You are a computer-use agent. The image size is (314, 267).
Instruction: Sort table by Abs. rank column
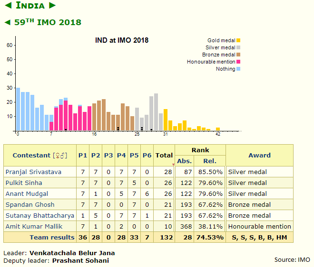[x=185, y=161]
